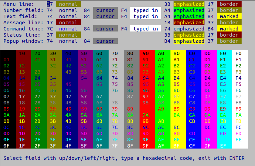The height and width of the screenshot is (166, 255).
Task: Click the Status line border sample
Action: point(229,35)
